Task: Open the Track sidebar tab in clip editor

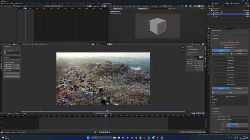Action: click(1, 48)
